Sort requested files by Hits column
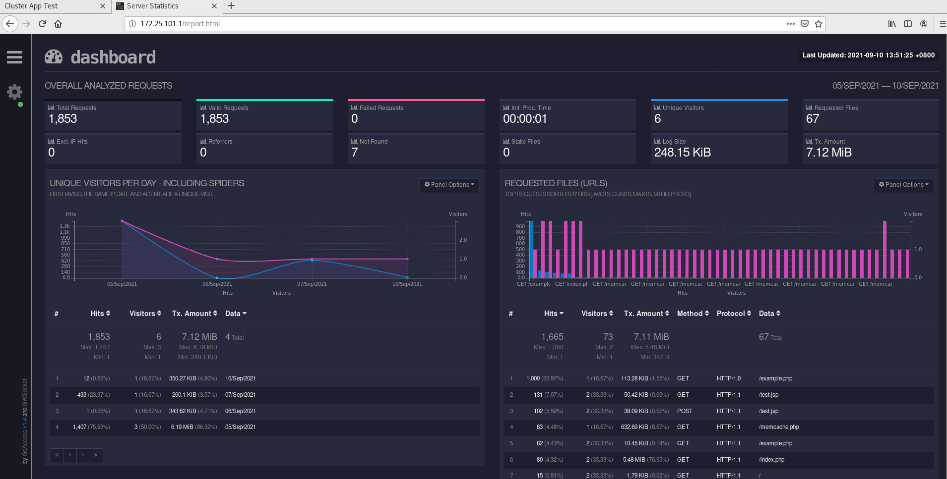Viewport: 947px width, 479px height. [x=554, y=314]
